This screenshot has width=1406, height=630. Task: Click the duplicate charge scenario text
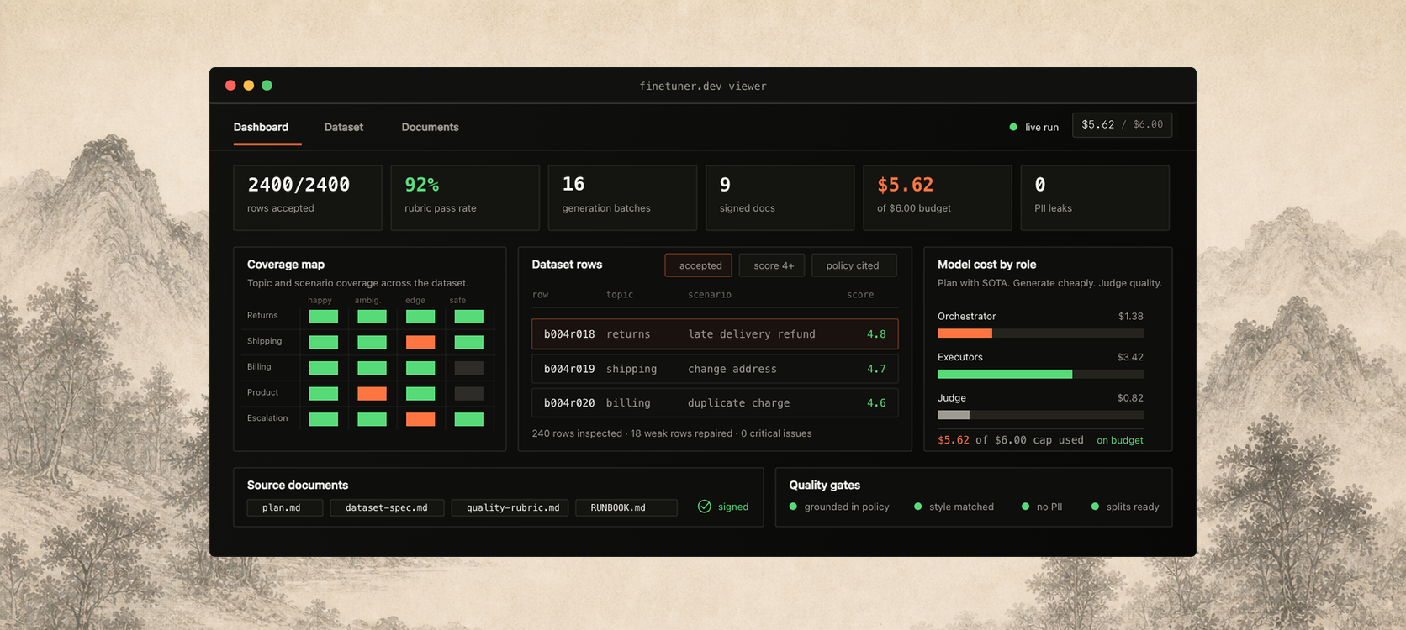[739, 403]
